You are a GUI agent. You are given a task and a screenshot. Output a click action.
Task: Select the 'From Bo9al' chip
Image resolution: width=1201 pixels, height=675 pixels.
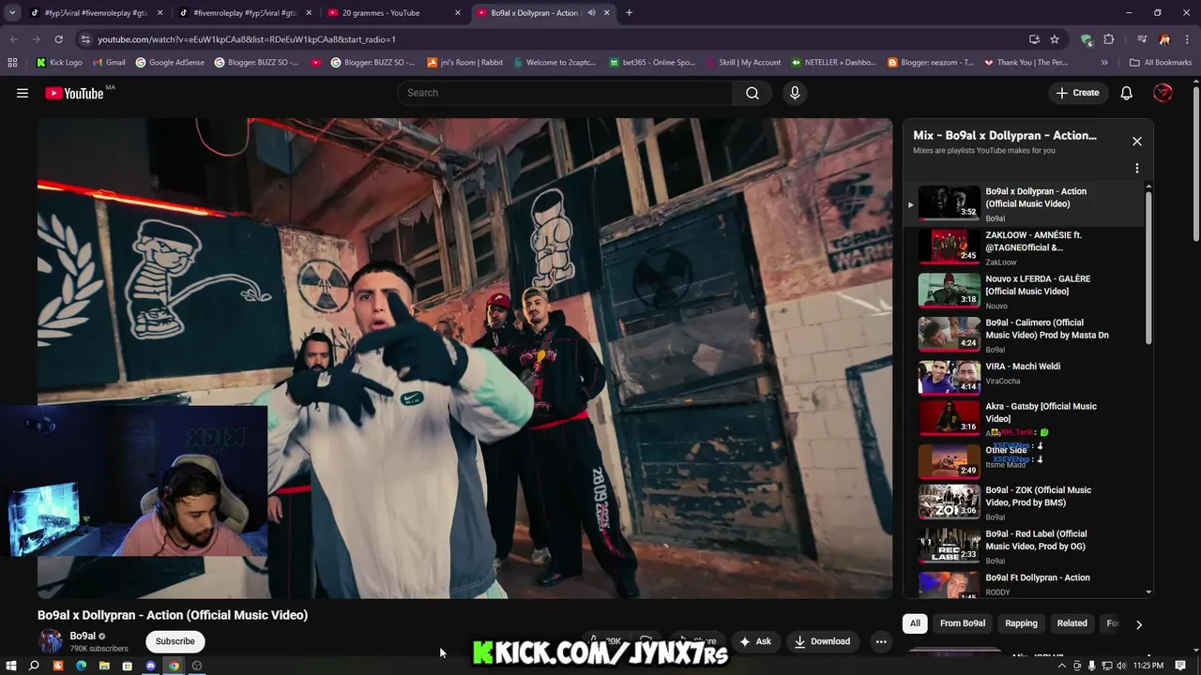963,623
